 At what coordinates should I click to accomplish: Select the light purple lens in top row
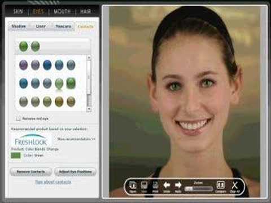coord(36,65)
